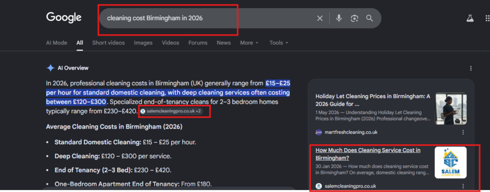Open the News tab
The image size is (490, 192).
[224, 43]
